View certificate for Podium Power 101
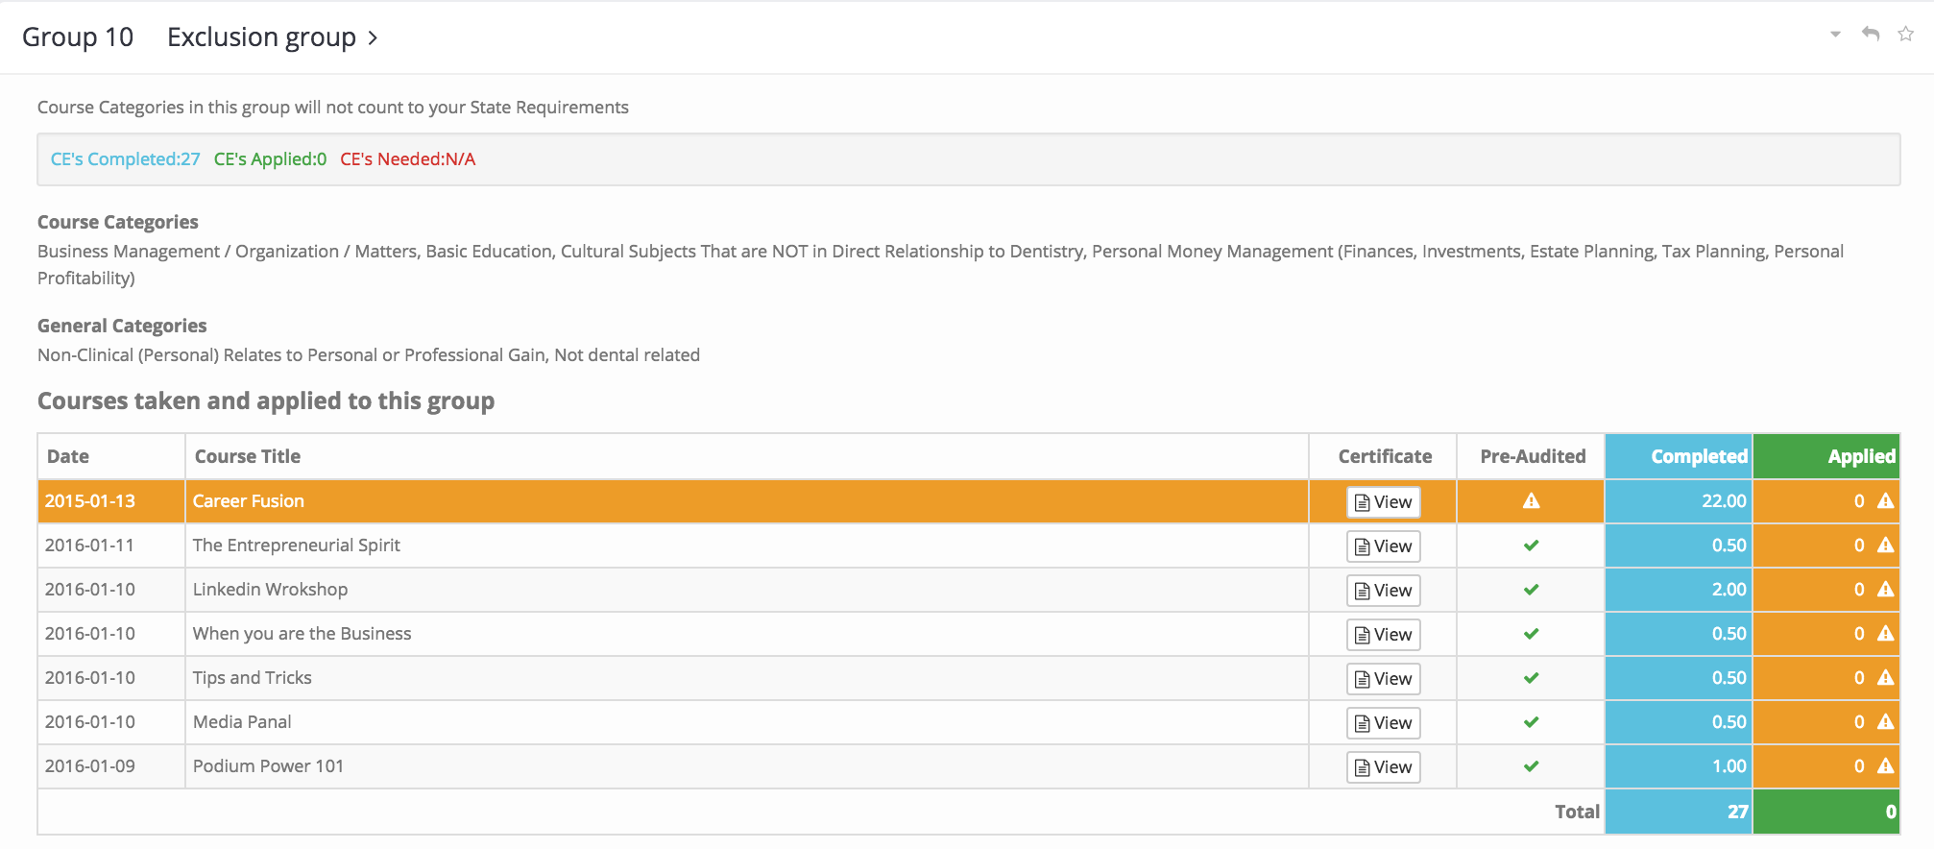This screenshot has height=849, width=1934. click(1384, 767)
